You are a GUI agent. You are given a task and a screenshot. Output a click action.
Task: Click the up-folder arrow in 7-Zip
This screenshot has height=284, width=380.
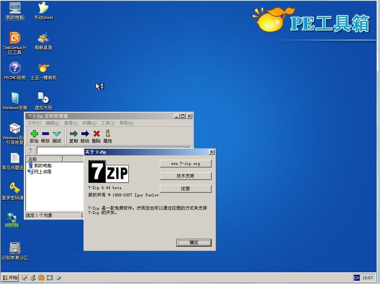(30, 151)
